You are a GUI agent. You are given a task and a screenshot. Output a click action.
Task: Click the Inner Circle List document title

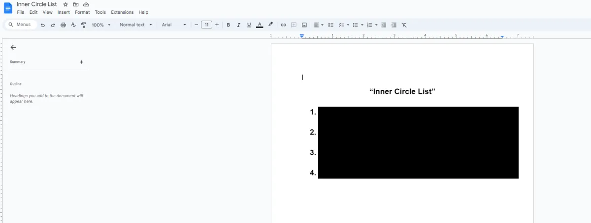[37, 4]
